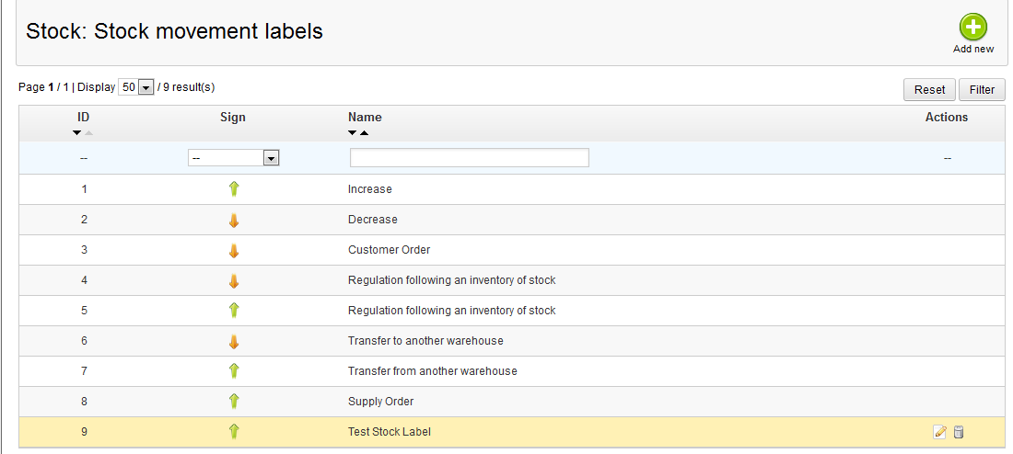Click the green Add new plus icon
This screenshot has width=1013, height=454.
point(973,28)
